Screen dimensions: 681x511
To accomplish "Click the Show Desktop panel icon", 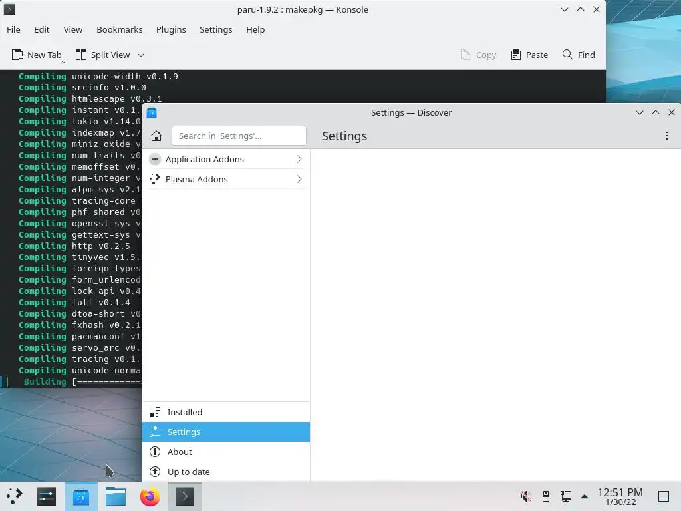I will 664,496.
